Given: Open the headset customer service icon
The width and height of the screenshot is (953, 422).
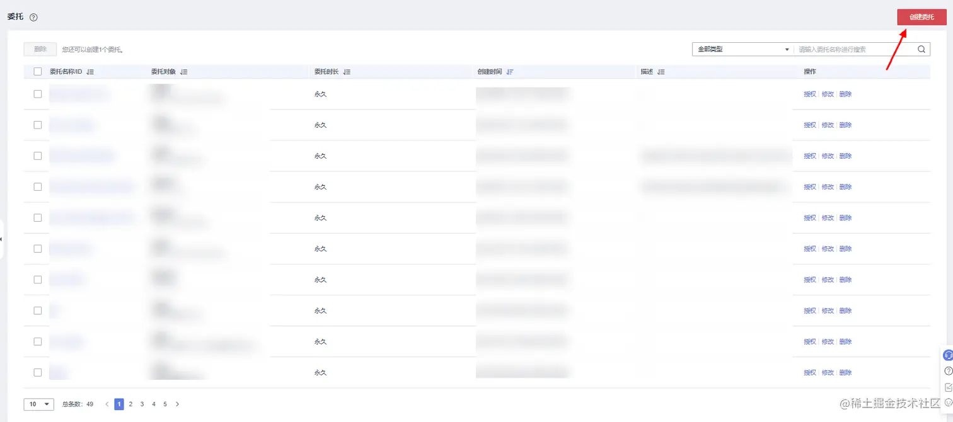Looking at the screenshot, I should pos(948,355).
